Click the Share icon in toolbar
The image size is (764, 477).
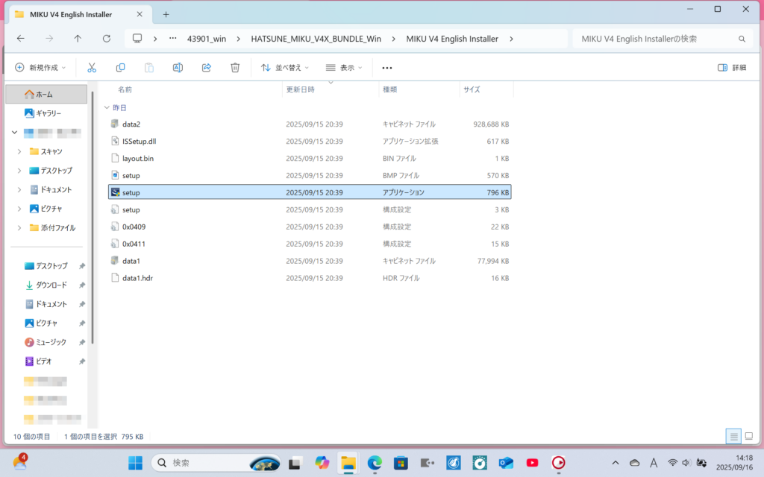coord(207,67)
